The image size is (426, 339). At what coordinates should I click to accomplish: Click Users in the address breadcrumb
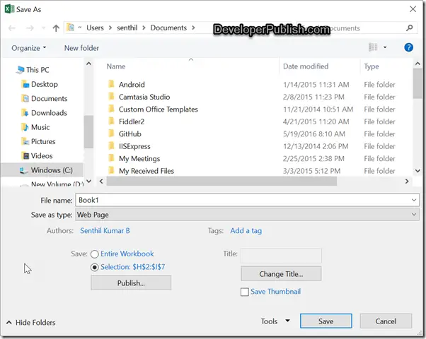[95, 28]
